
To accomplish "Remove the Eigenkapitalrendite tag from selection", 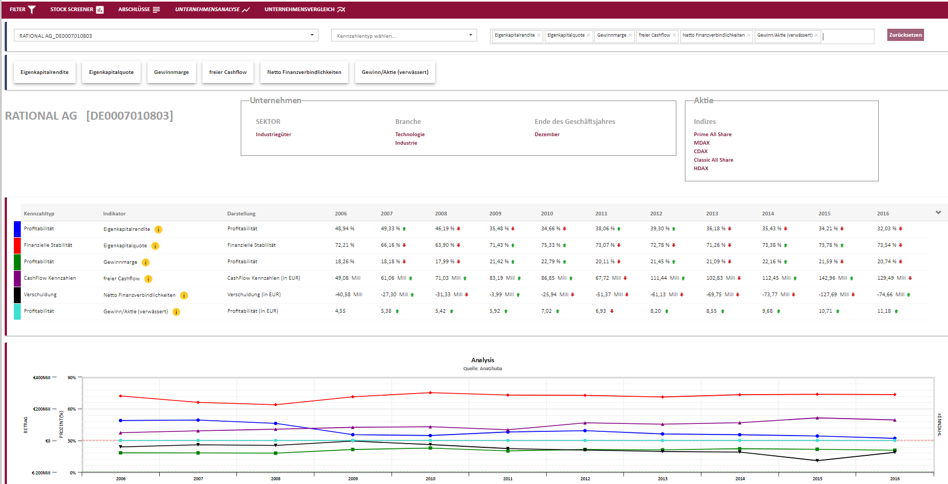I will (x=539, y=36).
